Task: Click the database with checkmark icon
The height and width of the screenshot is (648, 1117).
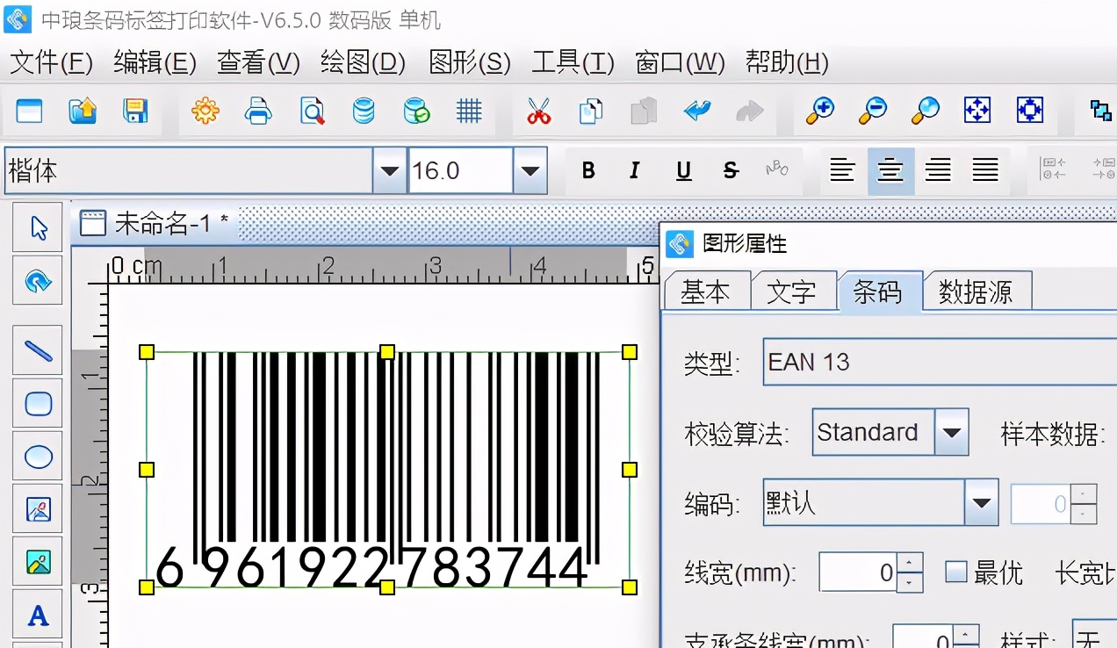Action: 416,111
